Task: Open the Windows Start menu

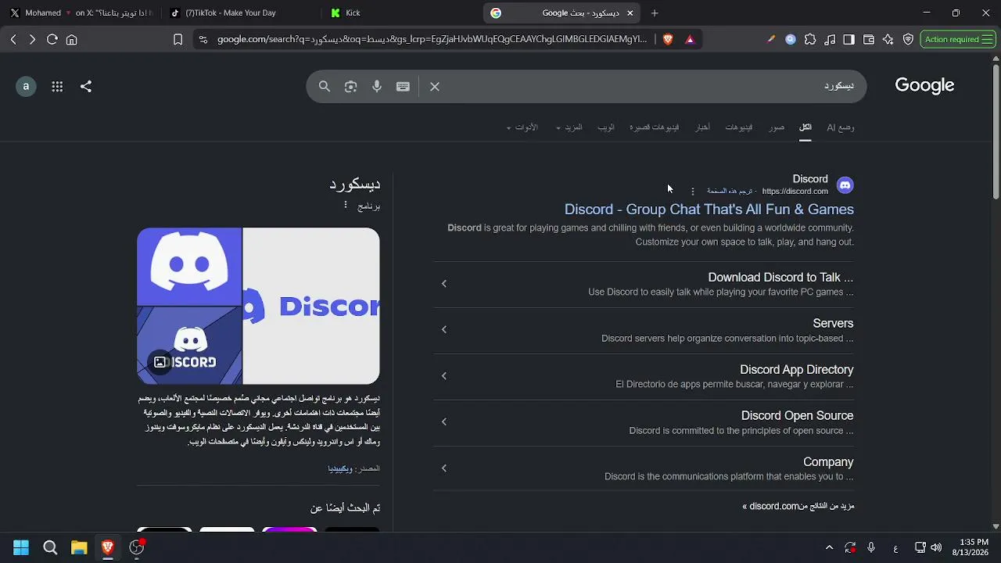Action: point(21,547)
